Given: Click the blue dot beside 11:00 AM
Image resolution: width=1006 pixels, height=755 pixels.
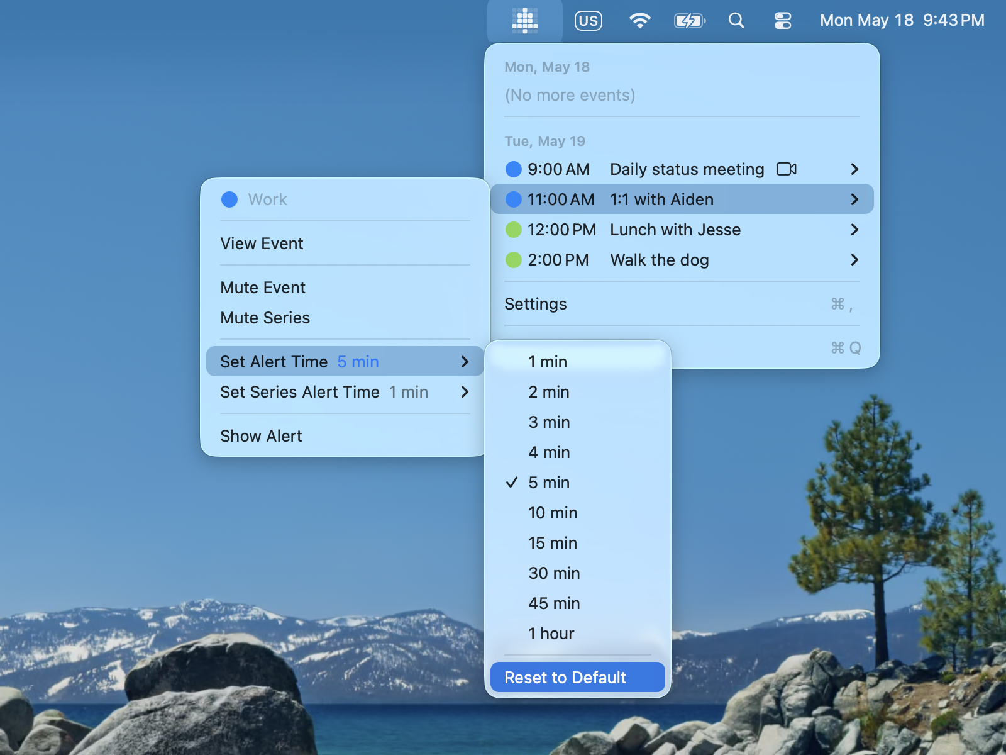Looking at the screenshot, I should tap(514, 199).
